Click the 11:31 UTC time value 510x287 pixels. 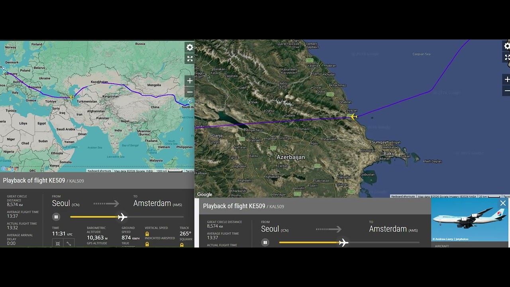(62, 234)
